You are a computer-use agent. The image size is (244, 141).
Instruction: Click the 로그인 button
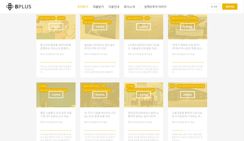tap(214, 7)
